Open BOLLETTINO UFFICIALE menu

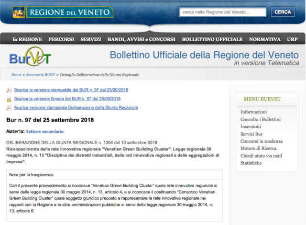[212, 39]
